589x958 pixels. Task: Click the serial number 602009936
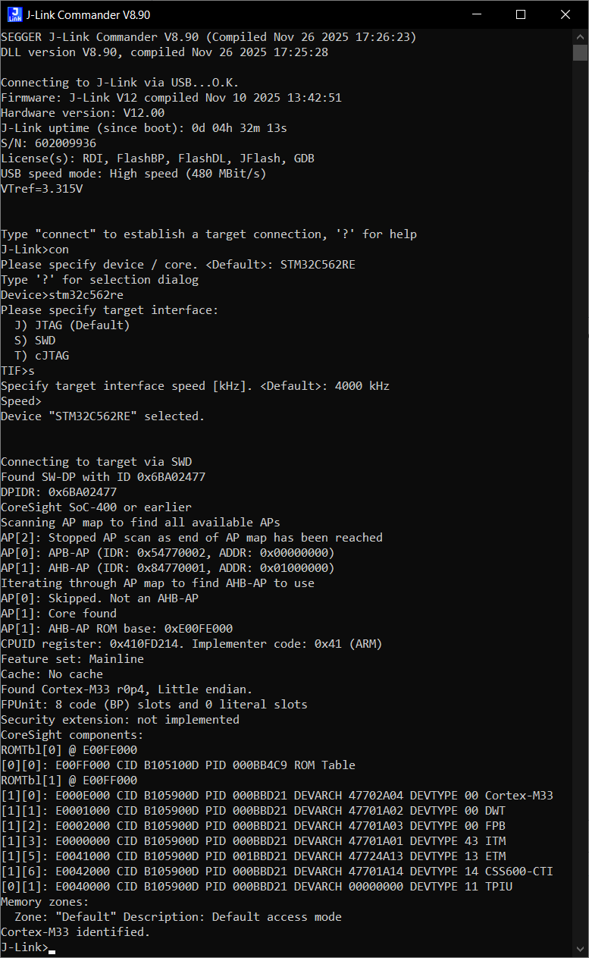tap(65, 143)
